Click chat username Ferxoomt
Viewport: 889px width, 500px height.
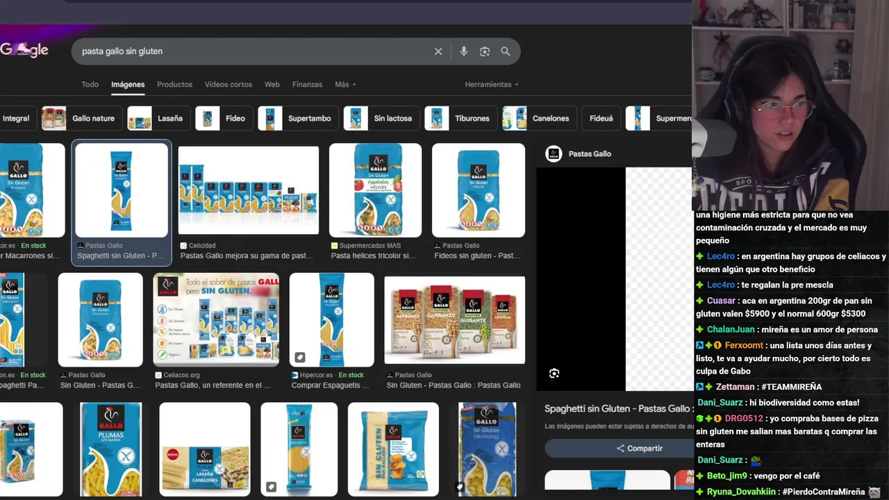(744, 346)
